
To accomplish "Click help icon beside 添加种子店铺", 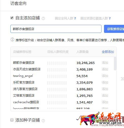I will (43, 121).
